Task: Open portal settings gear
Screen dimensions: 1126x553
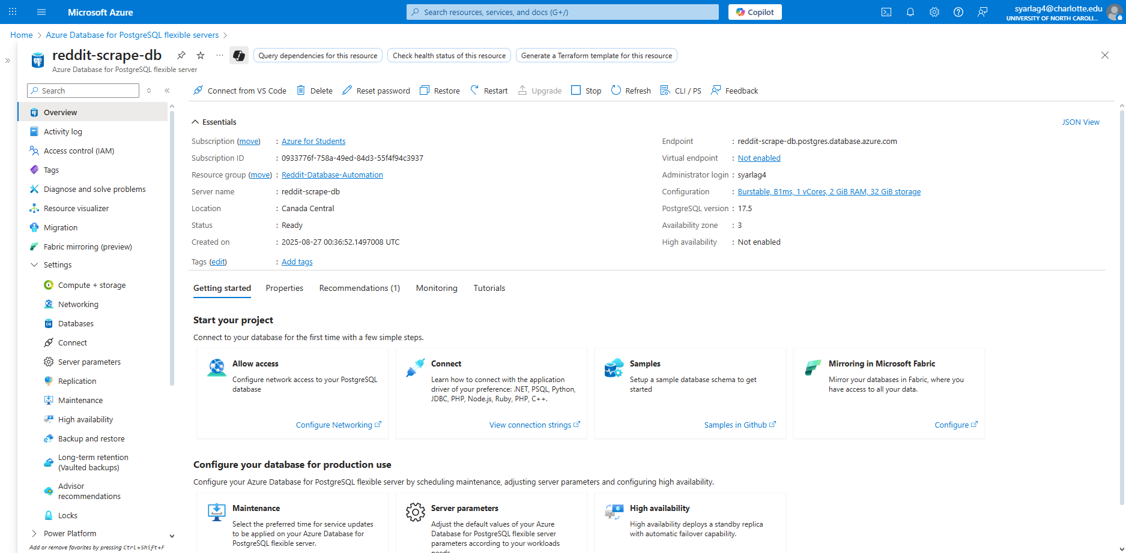Action: click(x=934, y=12)
